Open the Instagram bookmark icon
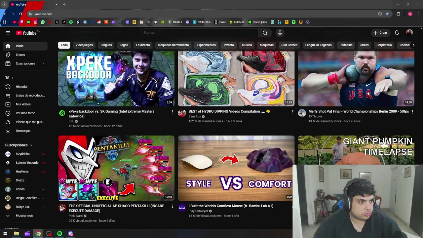 [x=36, y=22]
